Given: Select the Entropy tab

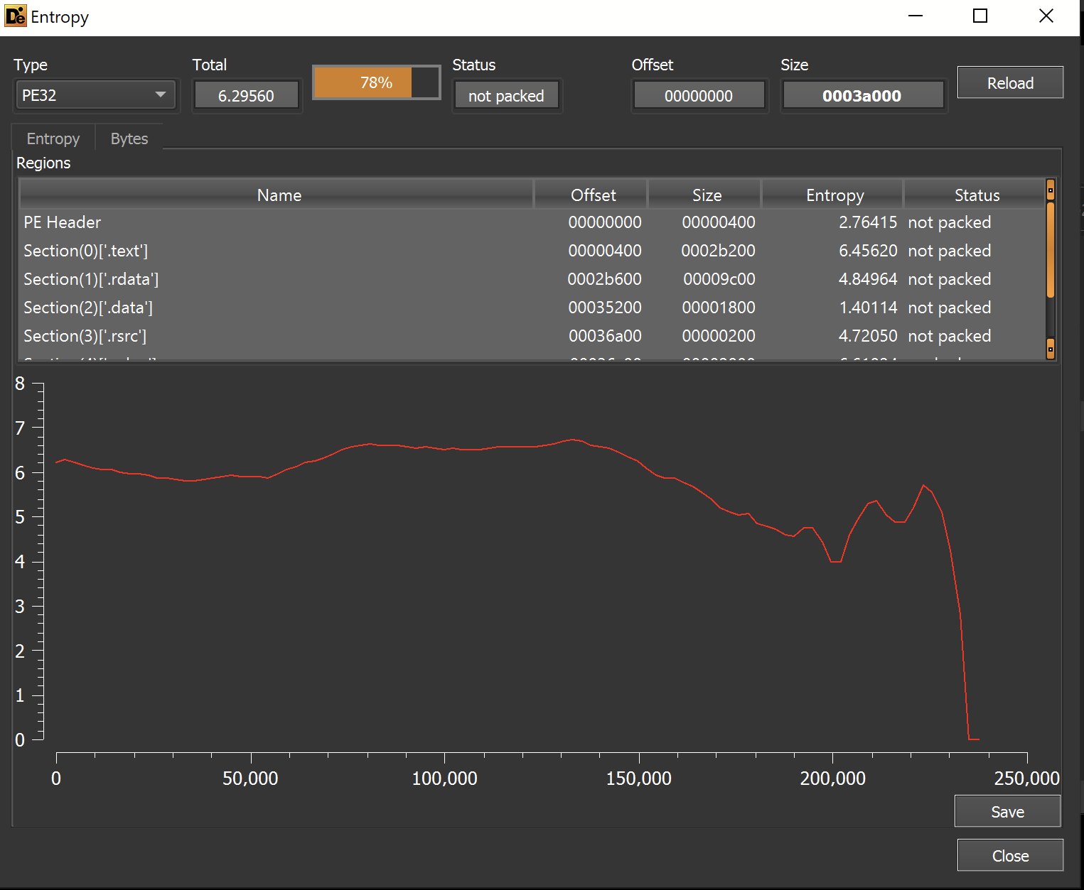Looking at the screenshot, I should [53, 139].
